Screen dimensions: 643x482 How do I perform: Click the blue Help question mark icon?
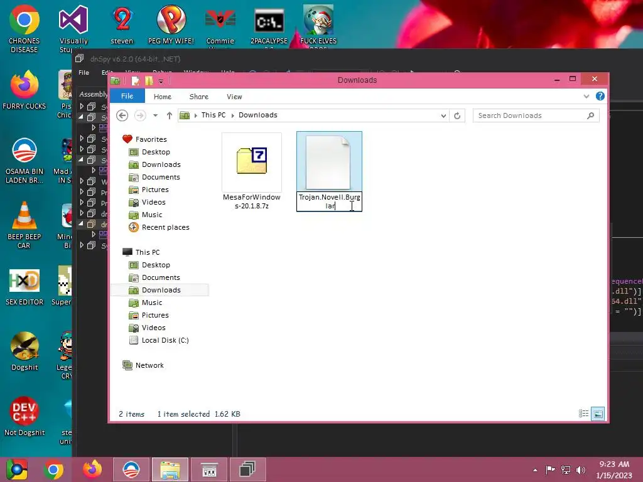[600, 96]
